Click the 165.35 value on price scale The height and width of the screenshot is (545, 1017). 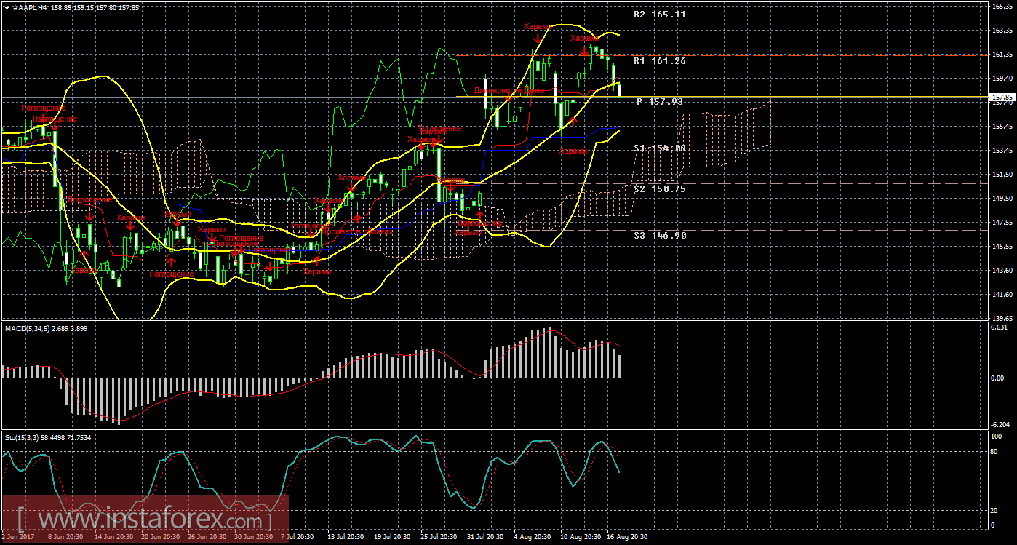[x=1001, y=7]
